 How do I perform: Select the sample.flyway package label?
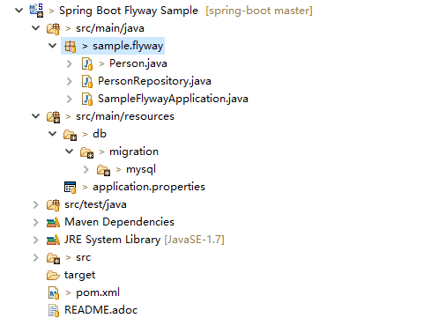128,46
